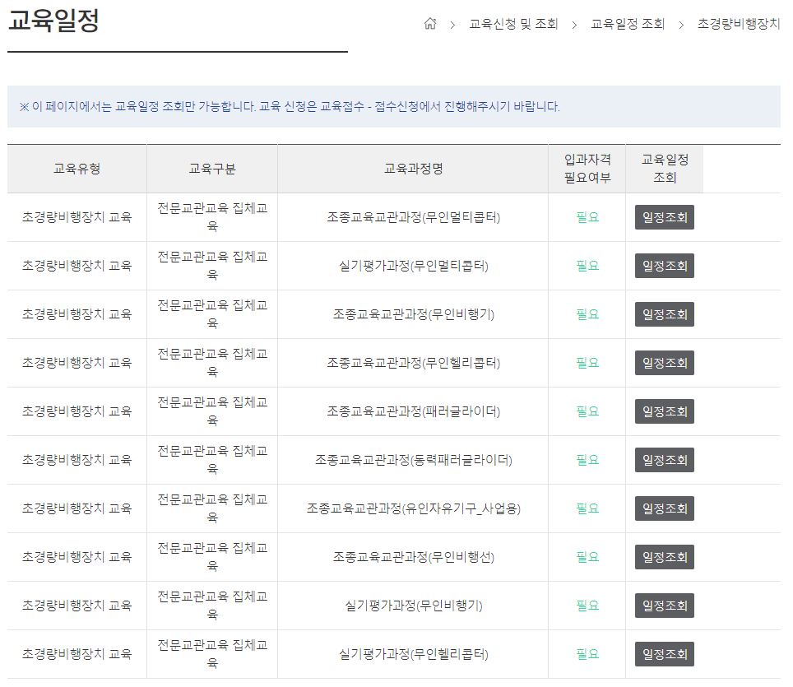Select course name 조종교육교관과정(패러글라이더)

(x=413, y=411)
